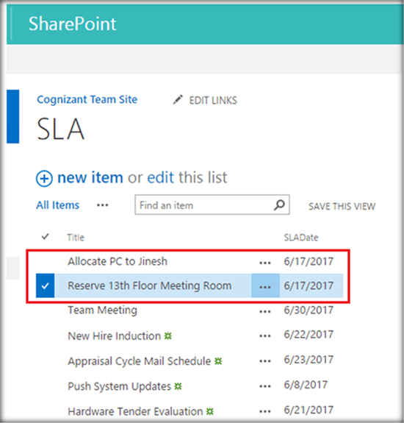Open ellipsis menu for Appraisal Cycle Mail Schedule
The width and height of the screenshot is (404, 423).
[x=265, y=361]
